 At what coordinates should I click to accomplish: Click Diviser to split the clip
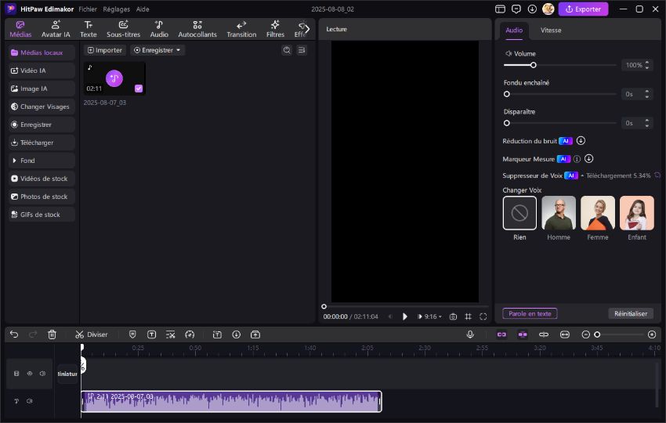[x=92, y=334]
